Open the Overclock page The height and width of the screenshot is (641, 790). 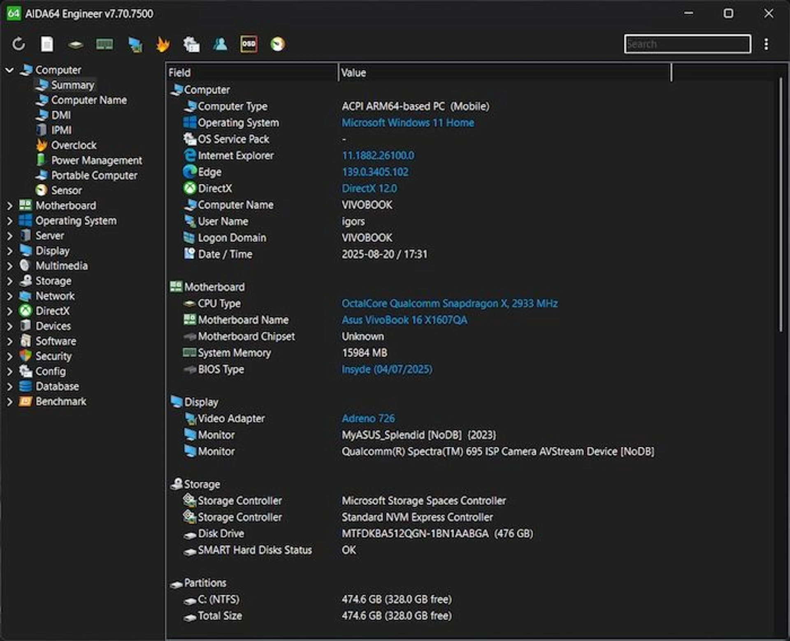pos(74,145)
